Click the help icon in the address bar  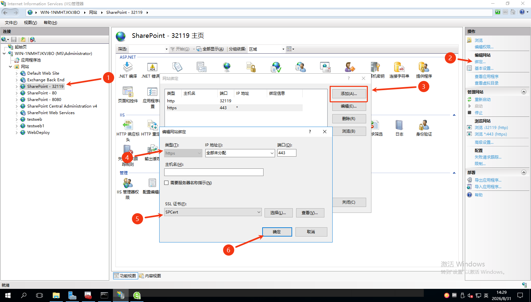coord(522,12)
